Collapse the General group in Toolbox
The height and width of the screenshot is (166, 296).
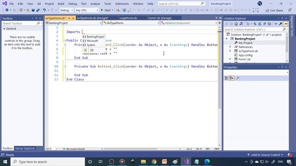point(4,29)
